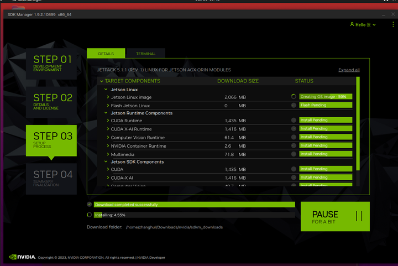Viewport: 398px width, 266px height.
Task: Collapse the Jetson SDK Components group
Action: click(x=106, y=161)
